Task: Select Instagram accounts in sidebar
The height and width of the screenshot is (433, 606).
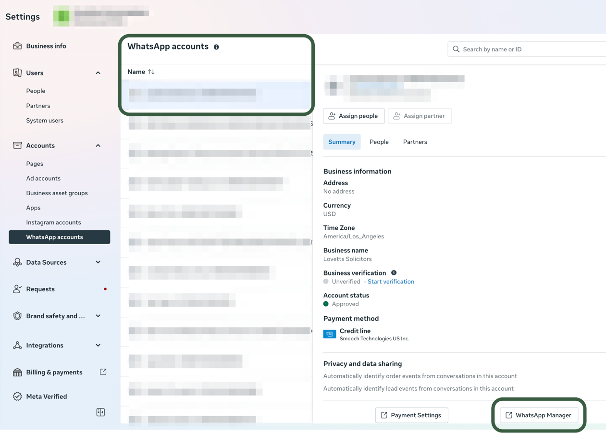Action: point(53,223)
